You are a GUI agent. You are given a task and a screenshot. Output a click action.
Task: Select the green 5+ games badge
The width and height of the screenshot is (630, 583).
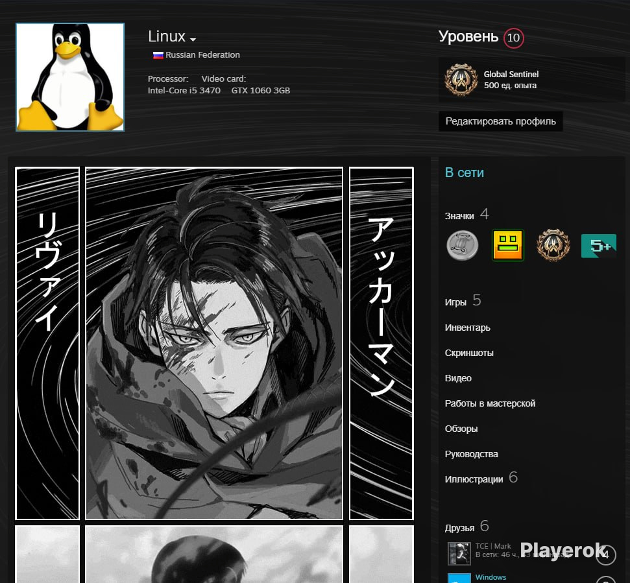tap(599, 246)
